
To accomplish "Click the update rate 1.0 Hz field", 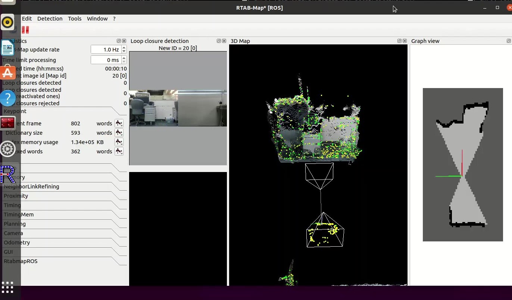I will [x=106, y=50].
